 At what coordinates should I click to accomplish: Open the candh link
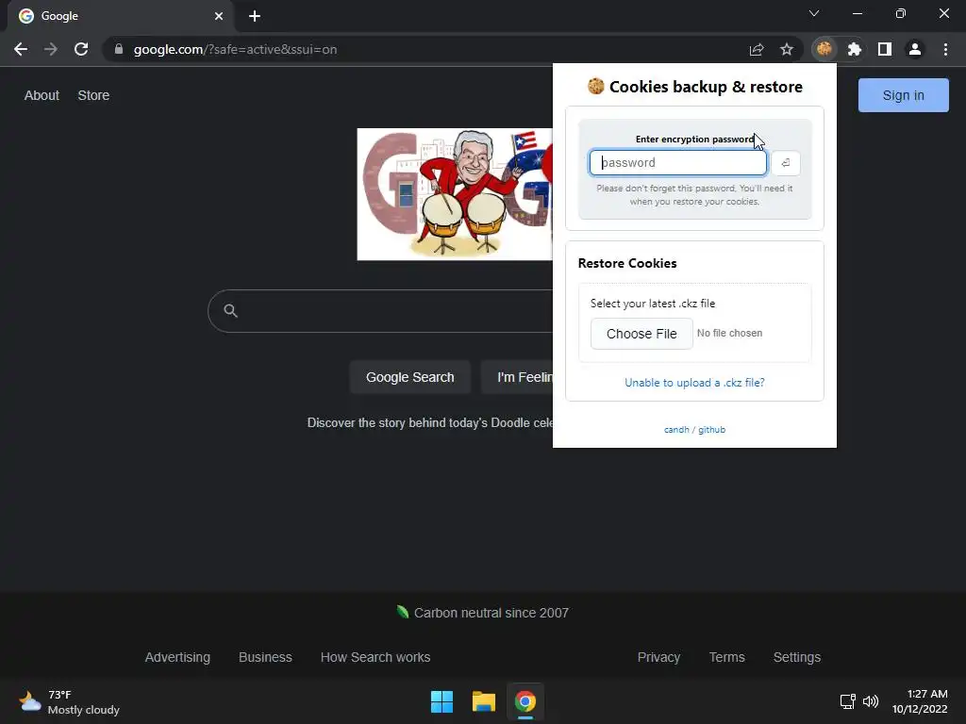coord(676,430)
